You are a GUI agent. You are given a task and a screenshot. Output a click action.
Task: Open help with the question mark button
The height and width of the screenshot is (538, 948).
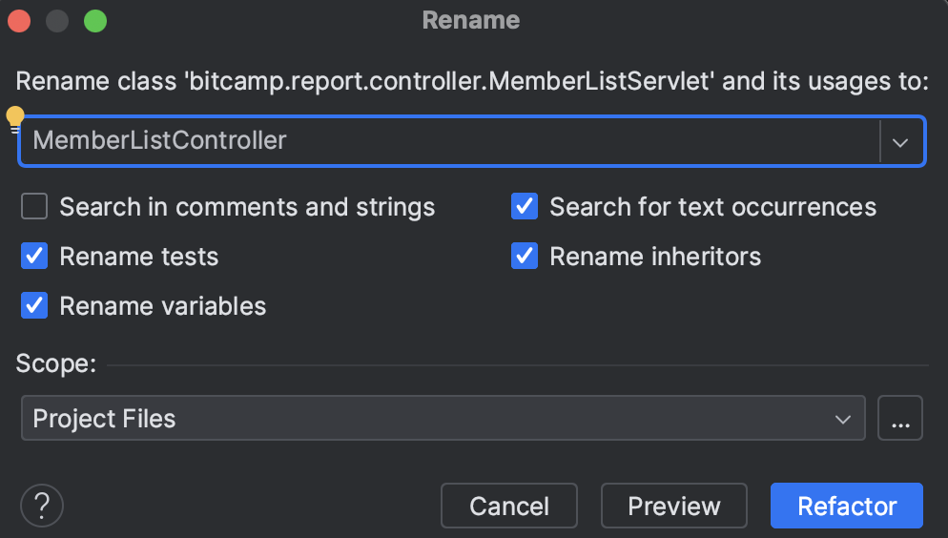[41, 506]
